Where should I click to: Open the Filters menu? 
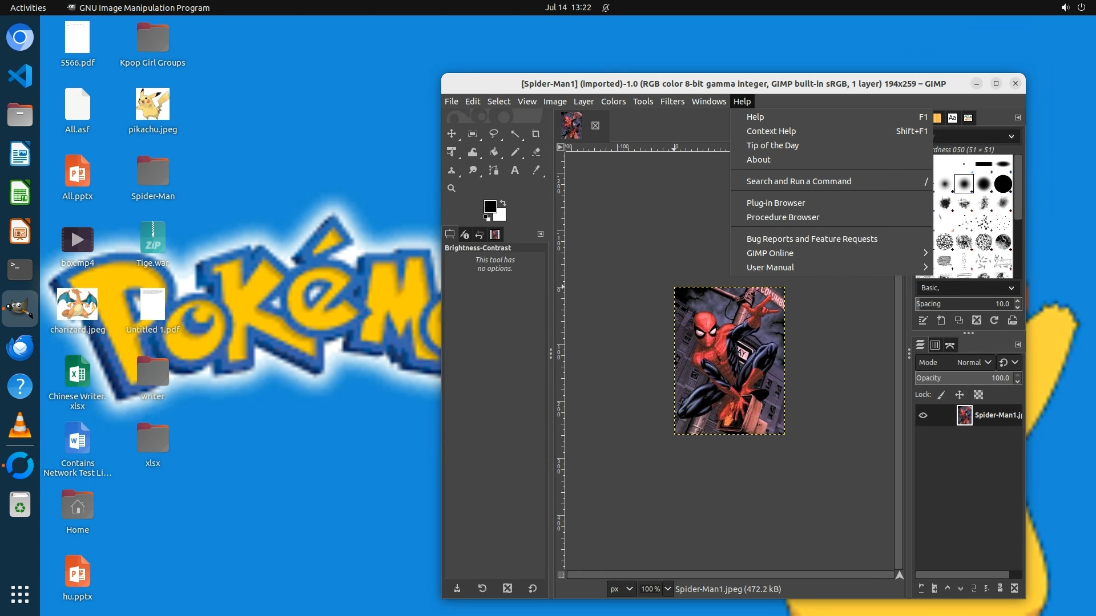click(672, 102)
